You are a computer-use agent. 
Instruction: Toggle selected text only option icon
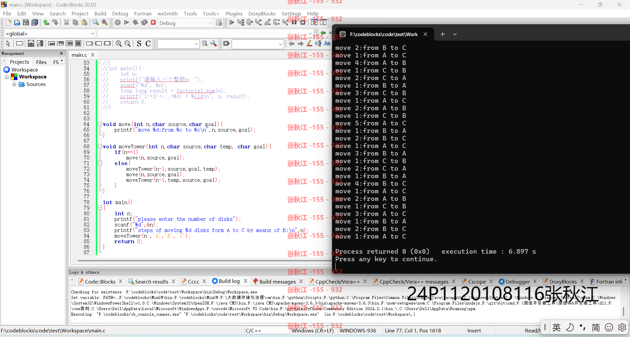pos(318,44)
